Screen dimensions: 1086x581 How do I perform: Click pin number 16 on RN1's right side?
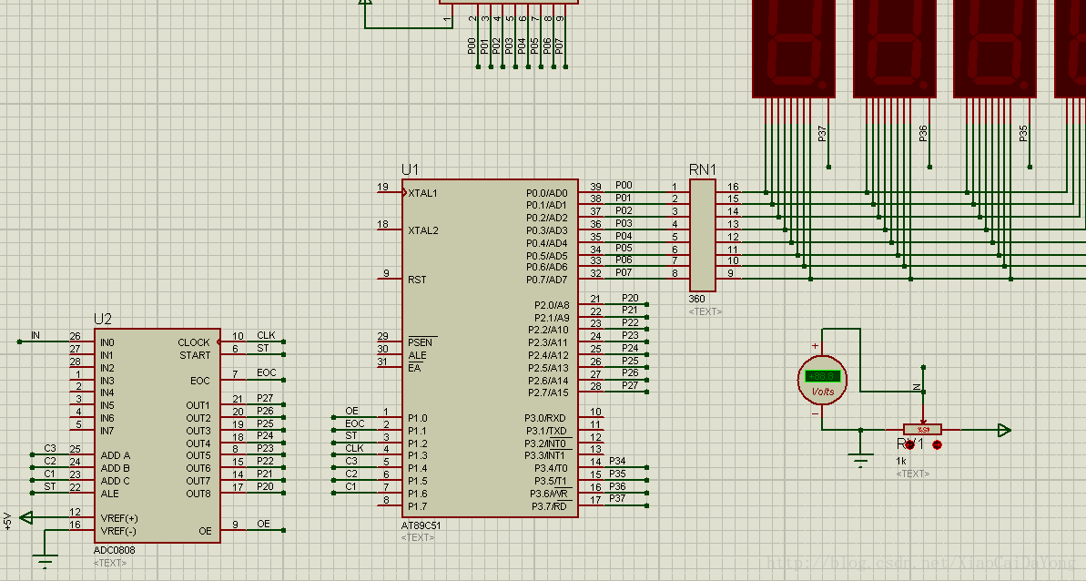pyautogui.click(x=733, y=187)
